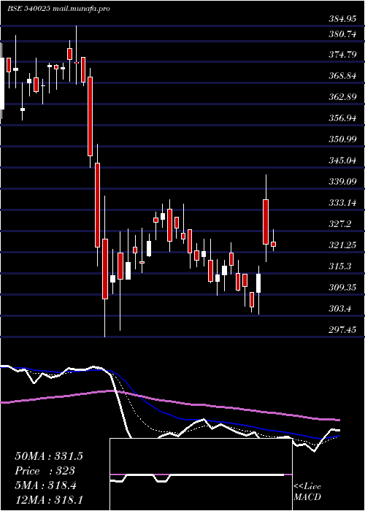365x511 pixels.
Task: Click the 321.25 price axis label
Action: point(342,245)
